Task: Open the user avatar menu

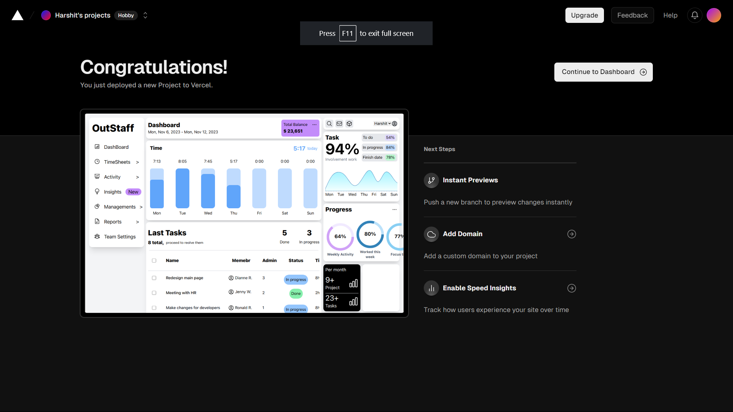Action: tap(714, 15)
